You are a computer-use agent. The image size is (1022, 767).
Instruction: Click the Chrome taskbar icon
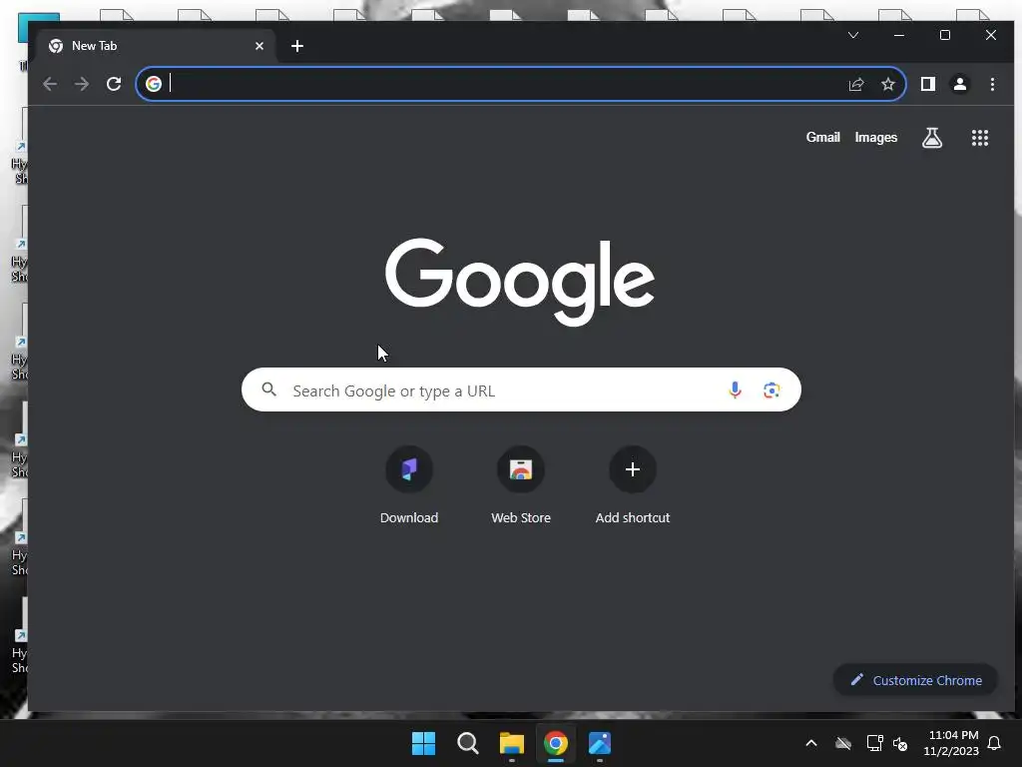pyautogui.click(x=556, y=743)
